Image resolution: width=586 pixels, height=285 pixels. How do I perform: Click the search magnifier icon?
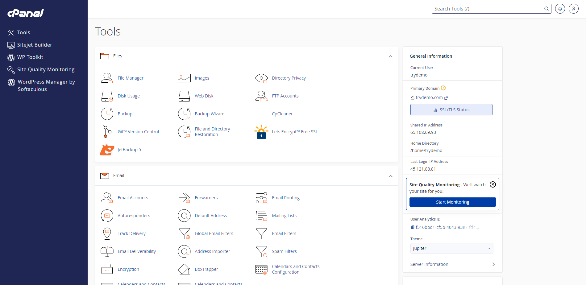(x=546, y=9)
